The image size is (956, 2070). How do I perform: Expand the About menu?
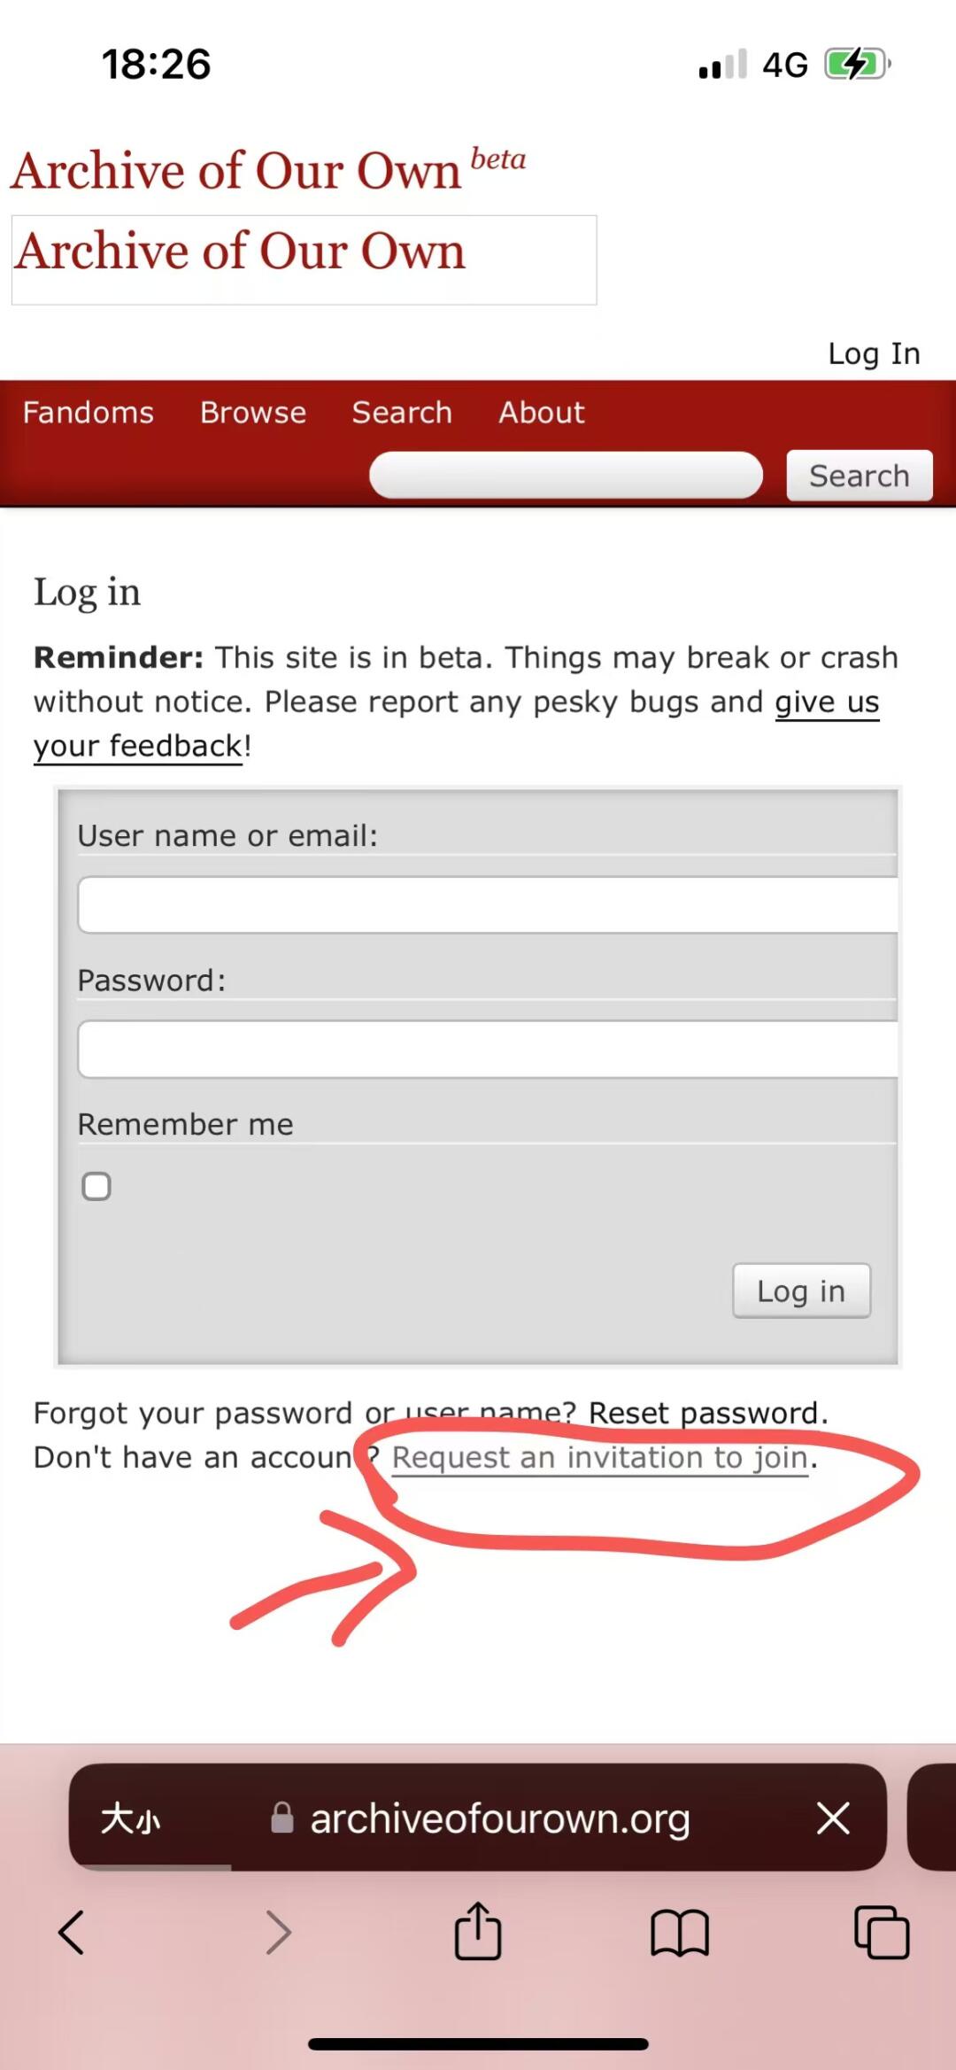[542, 413]
